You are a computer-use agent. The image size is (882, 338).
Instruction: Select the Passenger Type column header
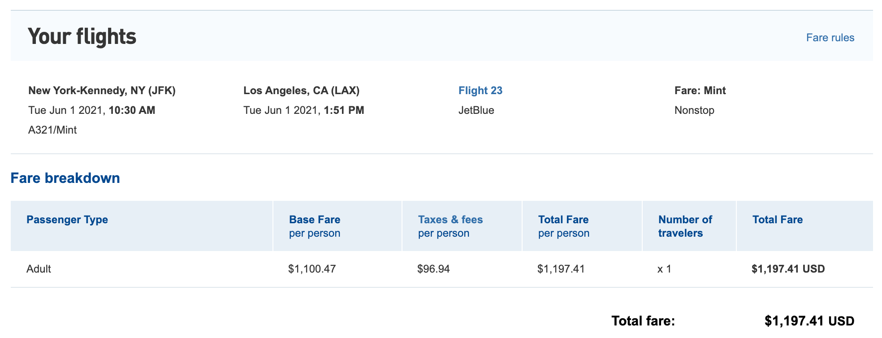(67, 220)
